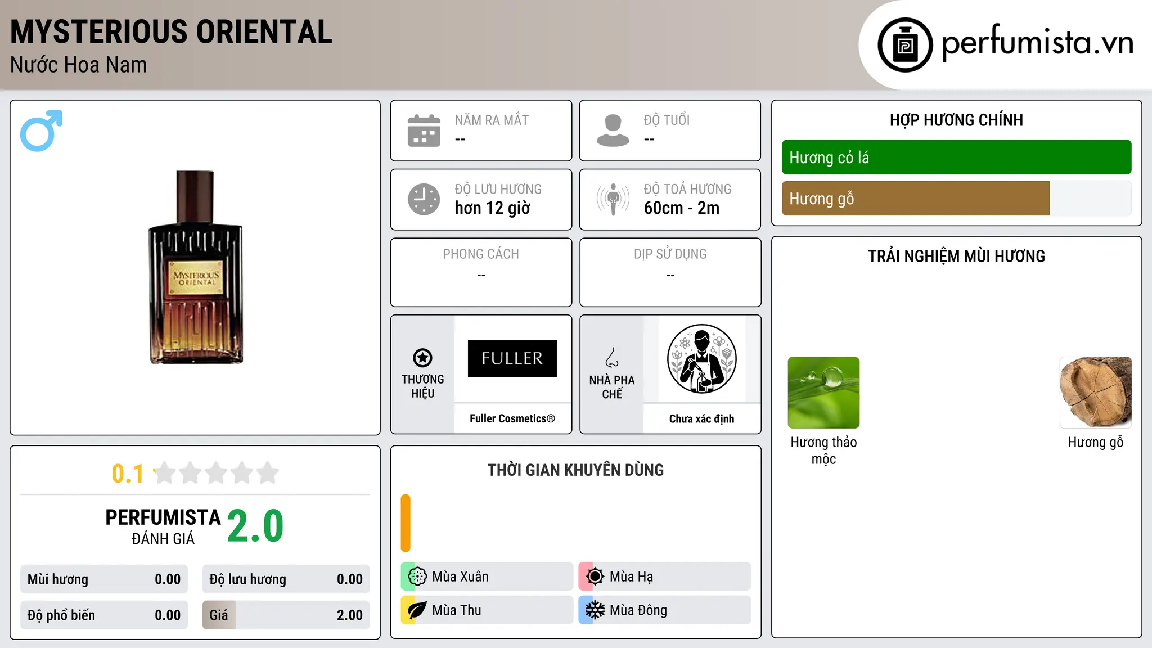Click the leaf icon for Mùa Thu
Viewport: 1152px width, 648px height.
point(417,610)
